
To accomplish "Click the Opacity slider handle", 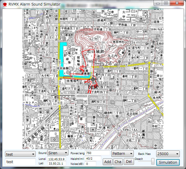I will (153, 161).
